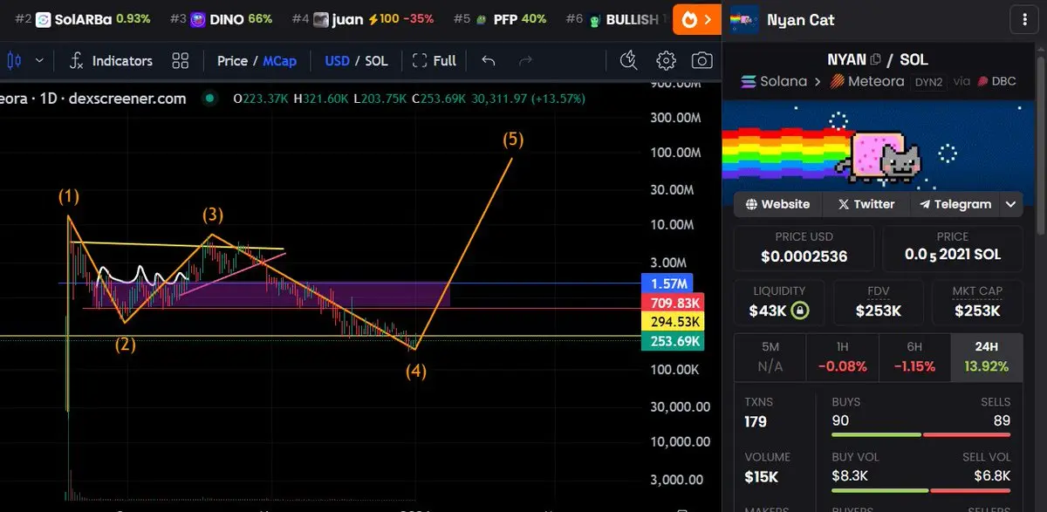The width and height of the screenshot is (1047, 512).
Task: Click the buy volume versus sell volume bar
Action: tap(921, 488)
